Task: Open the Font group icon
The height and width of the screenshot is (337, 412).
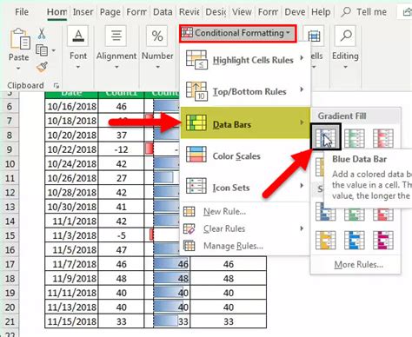Action: pos(78,36)
